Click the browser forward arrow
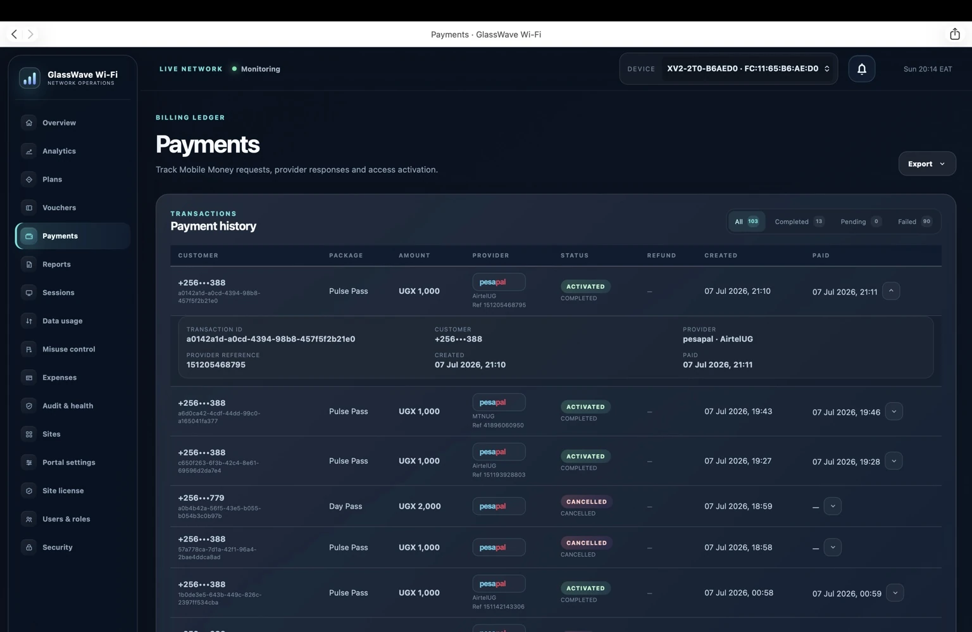The width and height of the screenshot is (972, 632). [x=30, y=34]
